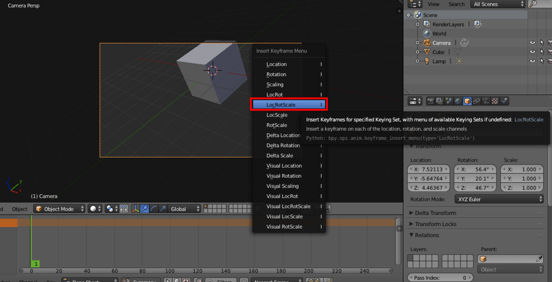
Task: Open the outliner Search menu
Action: point(457,4)
